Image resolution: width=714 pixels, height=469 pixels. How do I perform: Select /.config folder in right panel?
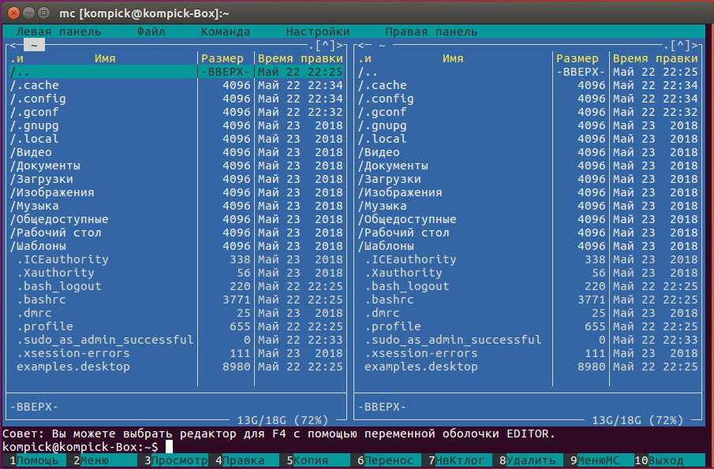[x=386, y=99]
